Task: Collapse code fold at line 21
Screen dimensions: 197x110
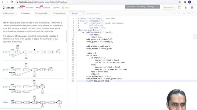Action: click(x=75, y=65)
